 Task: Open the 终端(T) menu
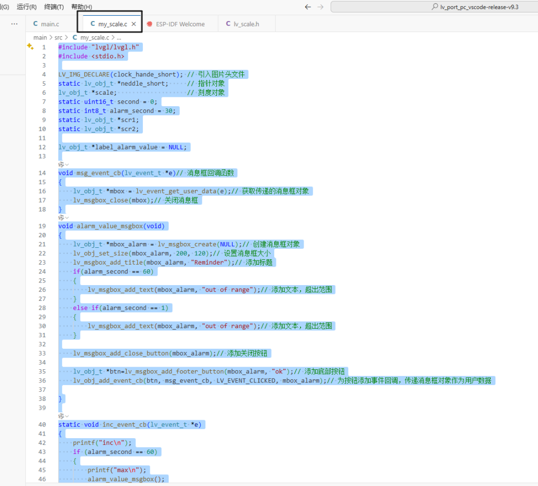coord(54,7)
